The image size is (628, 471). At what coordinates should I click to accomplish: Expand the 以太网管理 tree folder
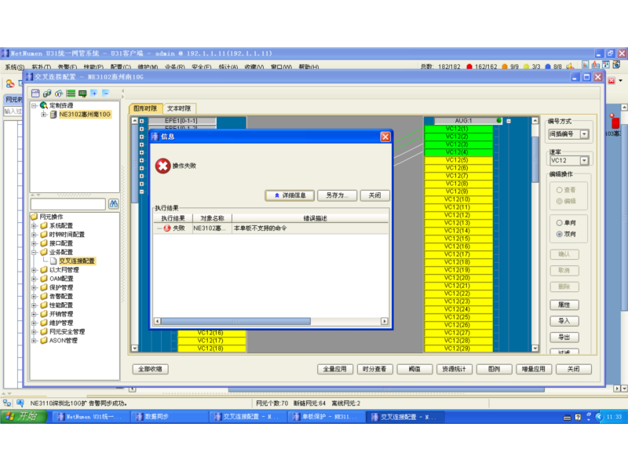click(34, 270)
